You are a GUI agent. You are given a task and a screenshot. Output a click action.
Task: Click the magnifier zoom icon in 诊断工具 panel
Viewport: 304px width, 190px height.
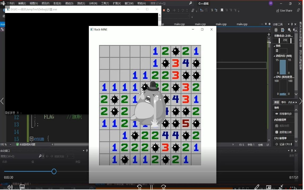[x=289, y=30]
